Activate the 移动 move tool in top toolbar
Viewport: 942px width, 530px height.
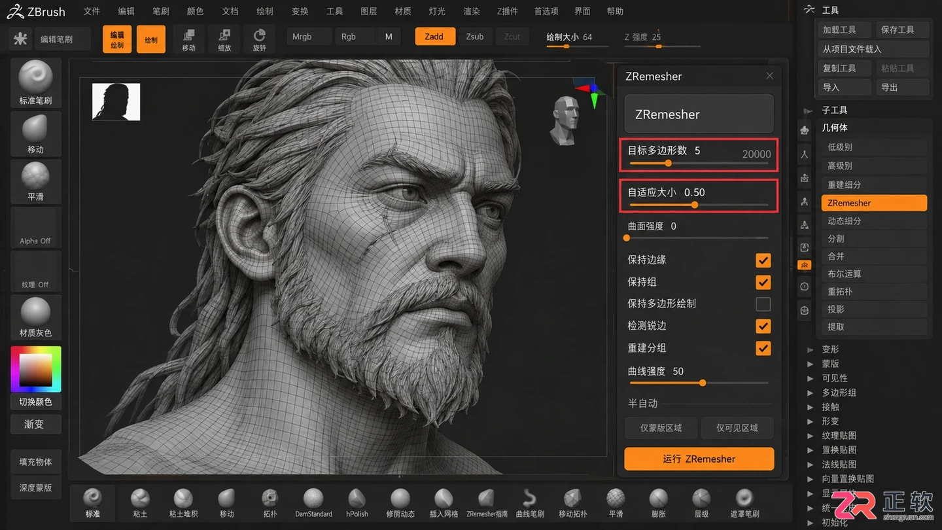point(189,39)
